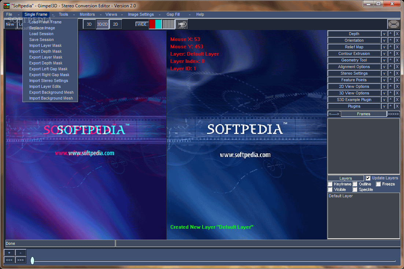Click the plus zoom button
Image resolution: width=404 pixels, height=269 pixels.
coord(9,253)
